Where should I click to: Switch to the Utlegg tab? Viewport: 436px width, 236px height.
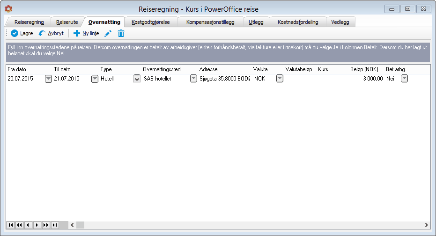click(256, 22)
